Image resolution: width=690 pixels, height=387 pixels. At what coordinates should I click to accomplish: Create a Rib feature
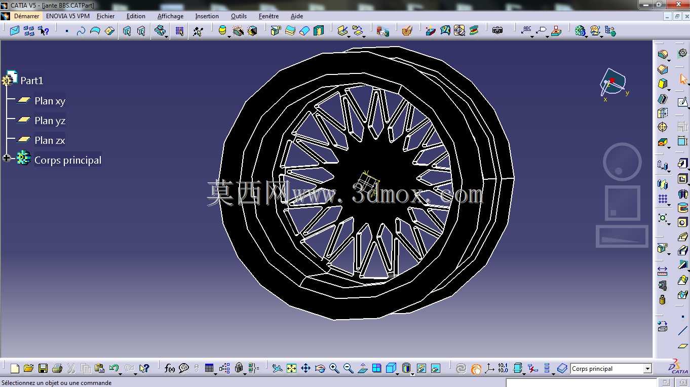pos(682,237)
